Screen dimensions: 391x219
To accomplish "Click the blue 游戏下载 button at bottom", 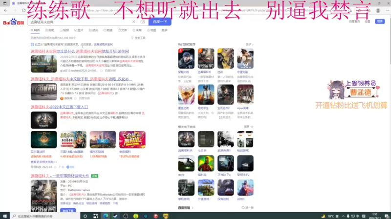I will pyautogui.click(x=68, y=211).
